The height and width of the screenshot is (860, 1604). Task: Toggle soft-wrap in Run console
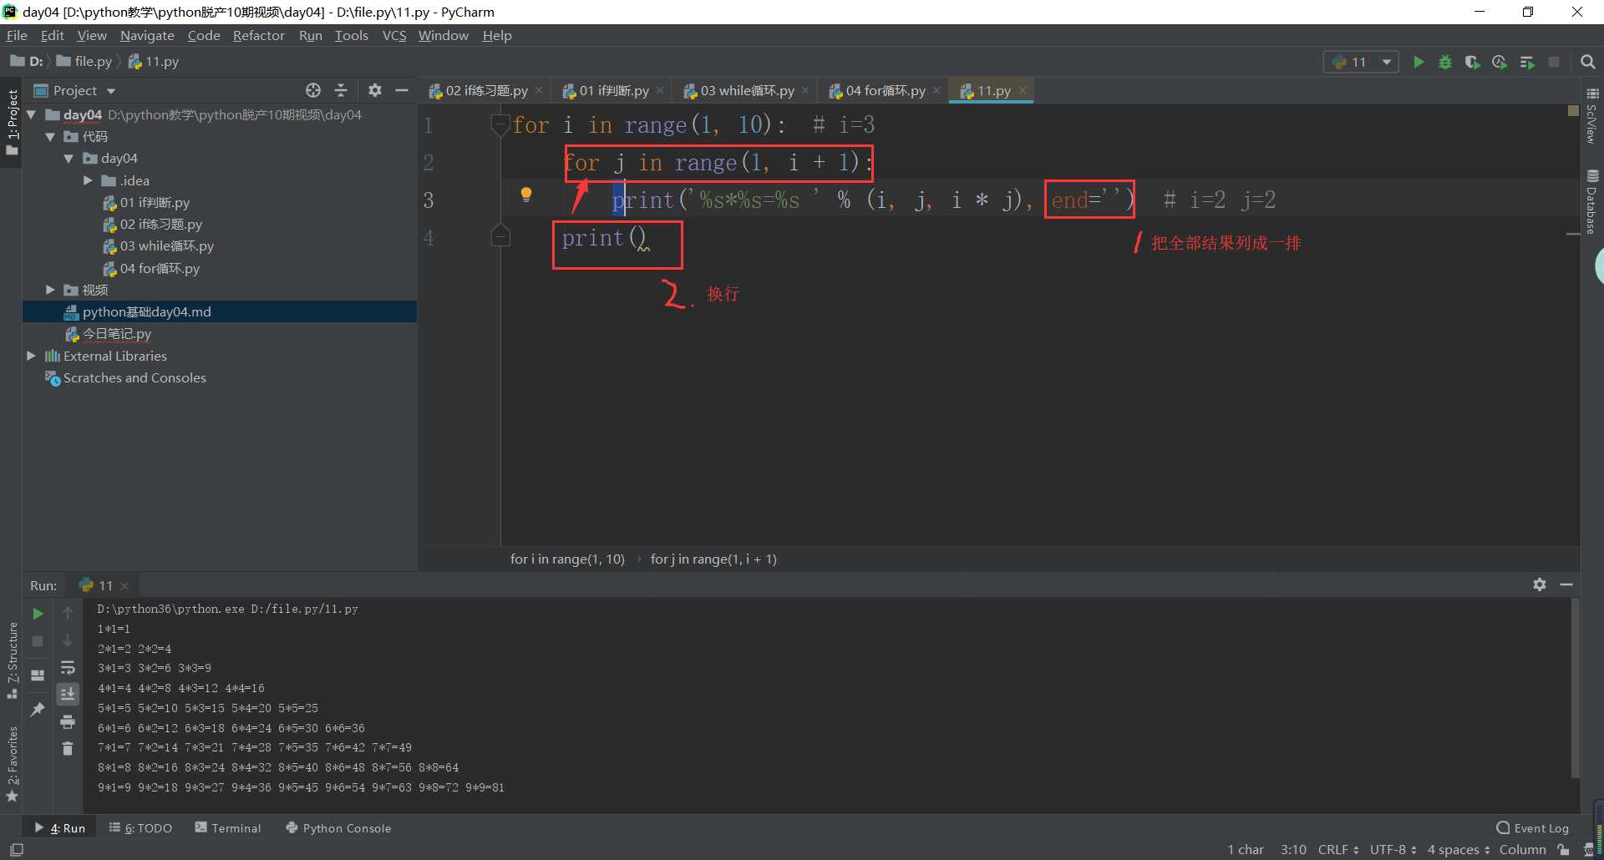pos(68,668)
